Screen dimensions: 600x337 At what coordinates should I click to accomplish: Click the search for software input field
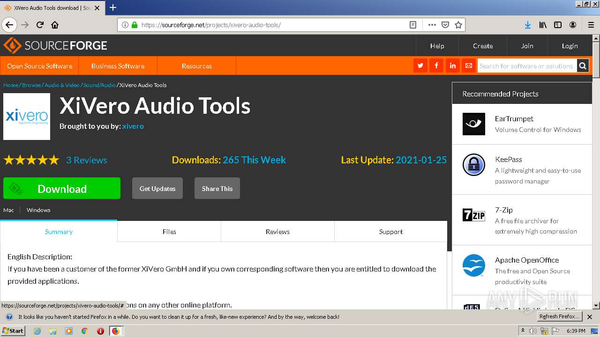527,66
